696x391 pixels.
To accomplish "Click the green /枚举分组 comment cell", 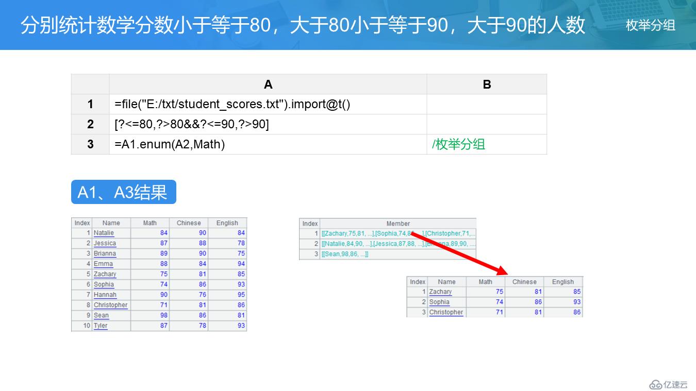I will pos(487,144).
